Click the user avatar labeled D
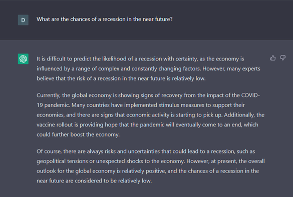The image size is (293, 197). pyautogui.click(x=23, y=20)
